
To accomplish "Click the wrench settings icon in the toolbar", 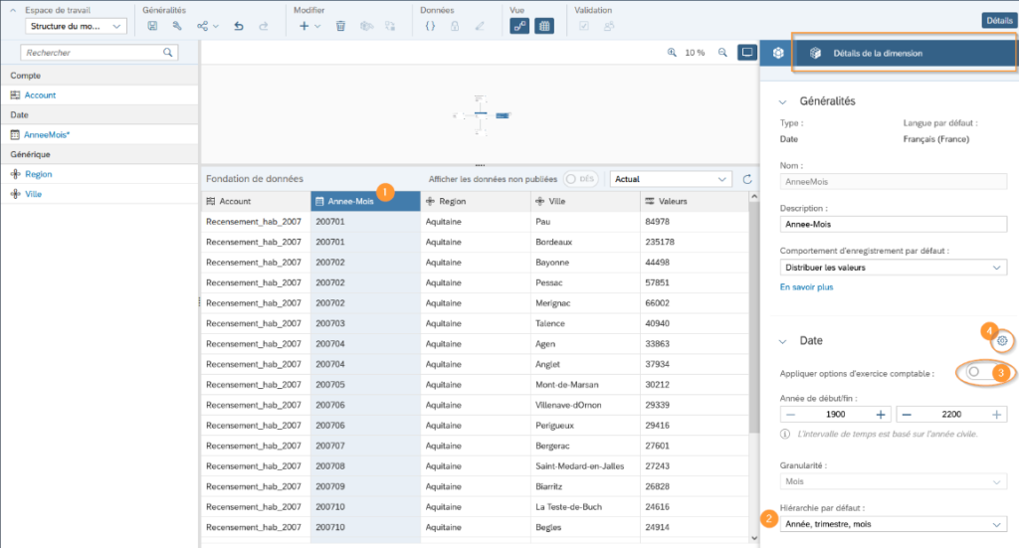I will click(177, 26).
